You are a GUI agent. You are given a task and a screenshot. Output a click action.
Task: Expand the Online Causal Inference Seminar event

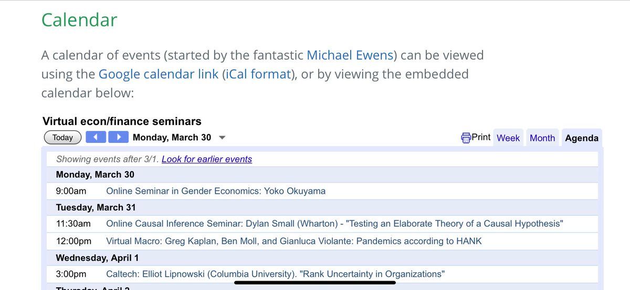click(x=334, y=224)
